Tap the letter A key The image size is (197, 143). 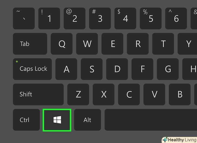click(66, 69)
